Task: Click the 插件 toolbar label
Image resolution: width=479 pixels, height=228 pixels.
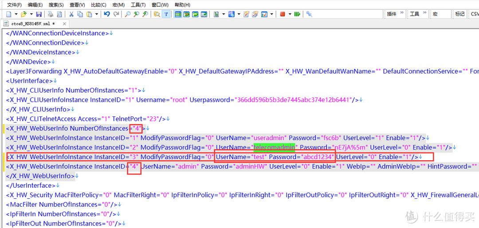Action: 391,14
